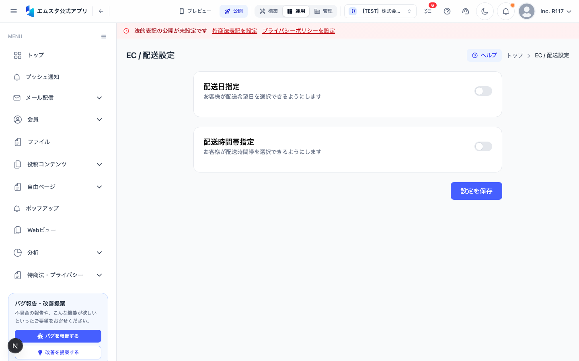
Task: Click the 設定を保存 button
Action: pyautogui.click(x=476, y=191)
